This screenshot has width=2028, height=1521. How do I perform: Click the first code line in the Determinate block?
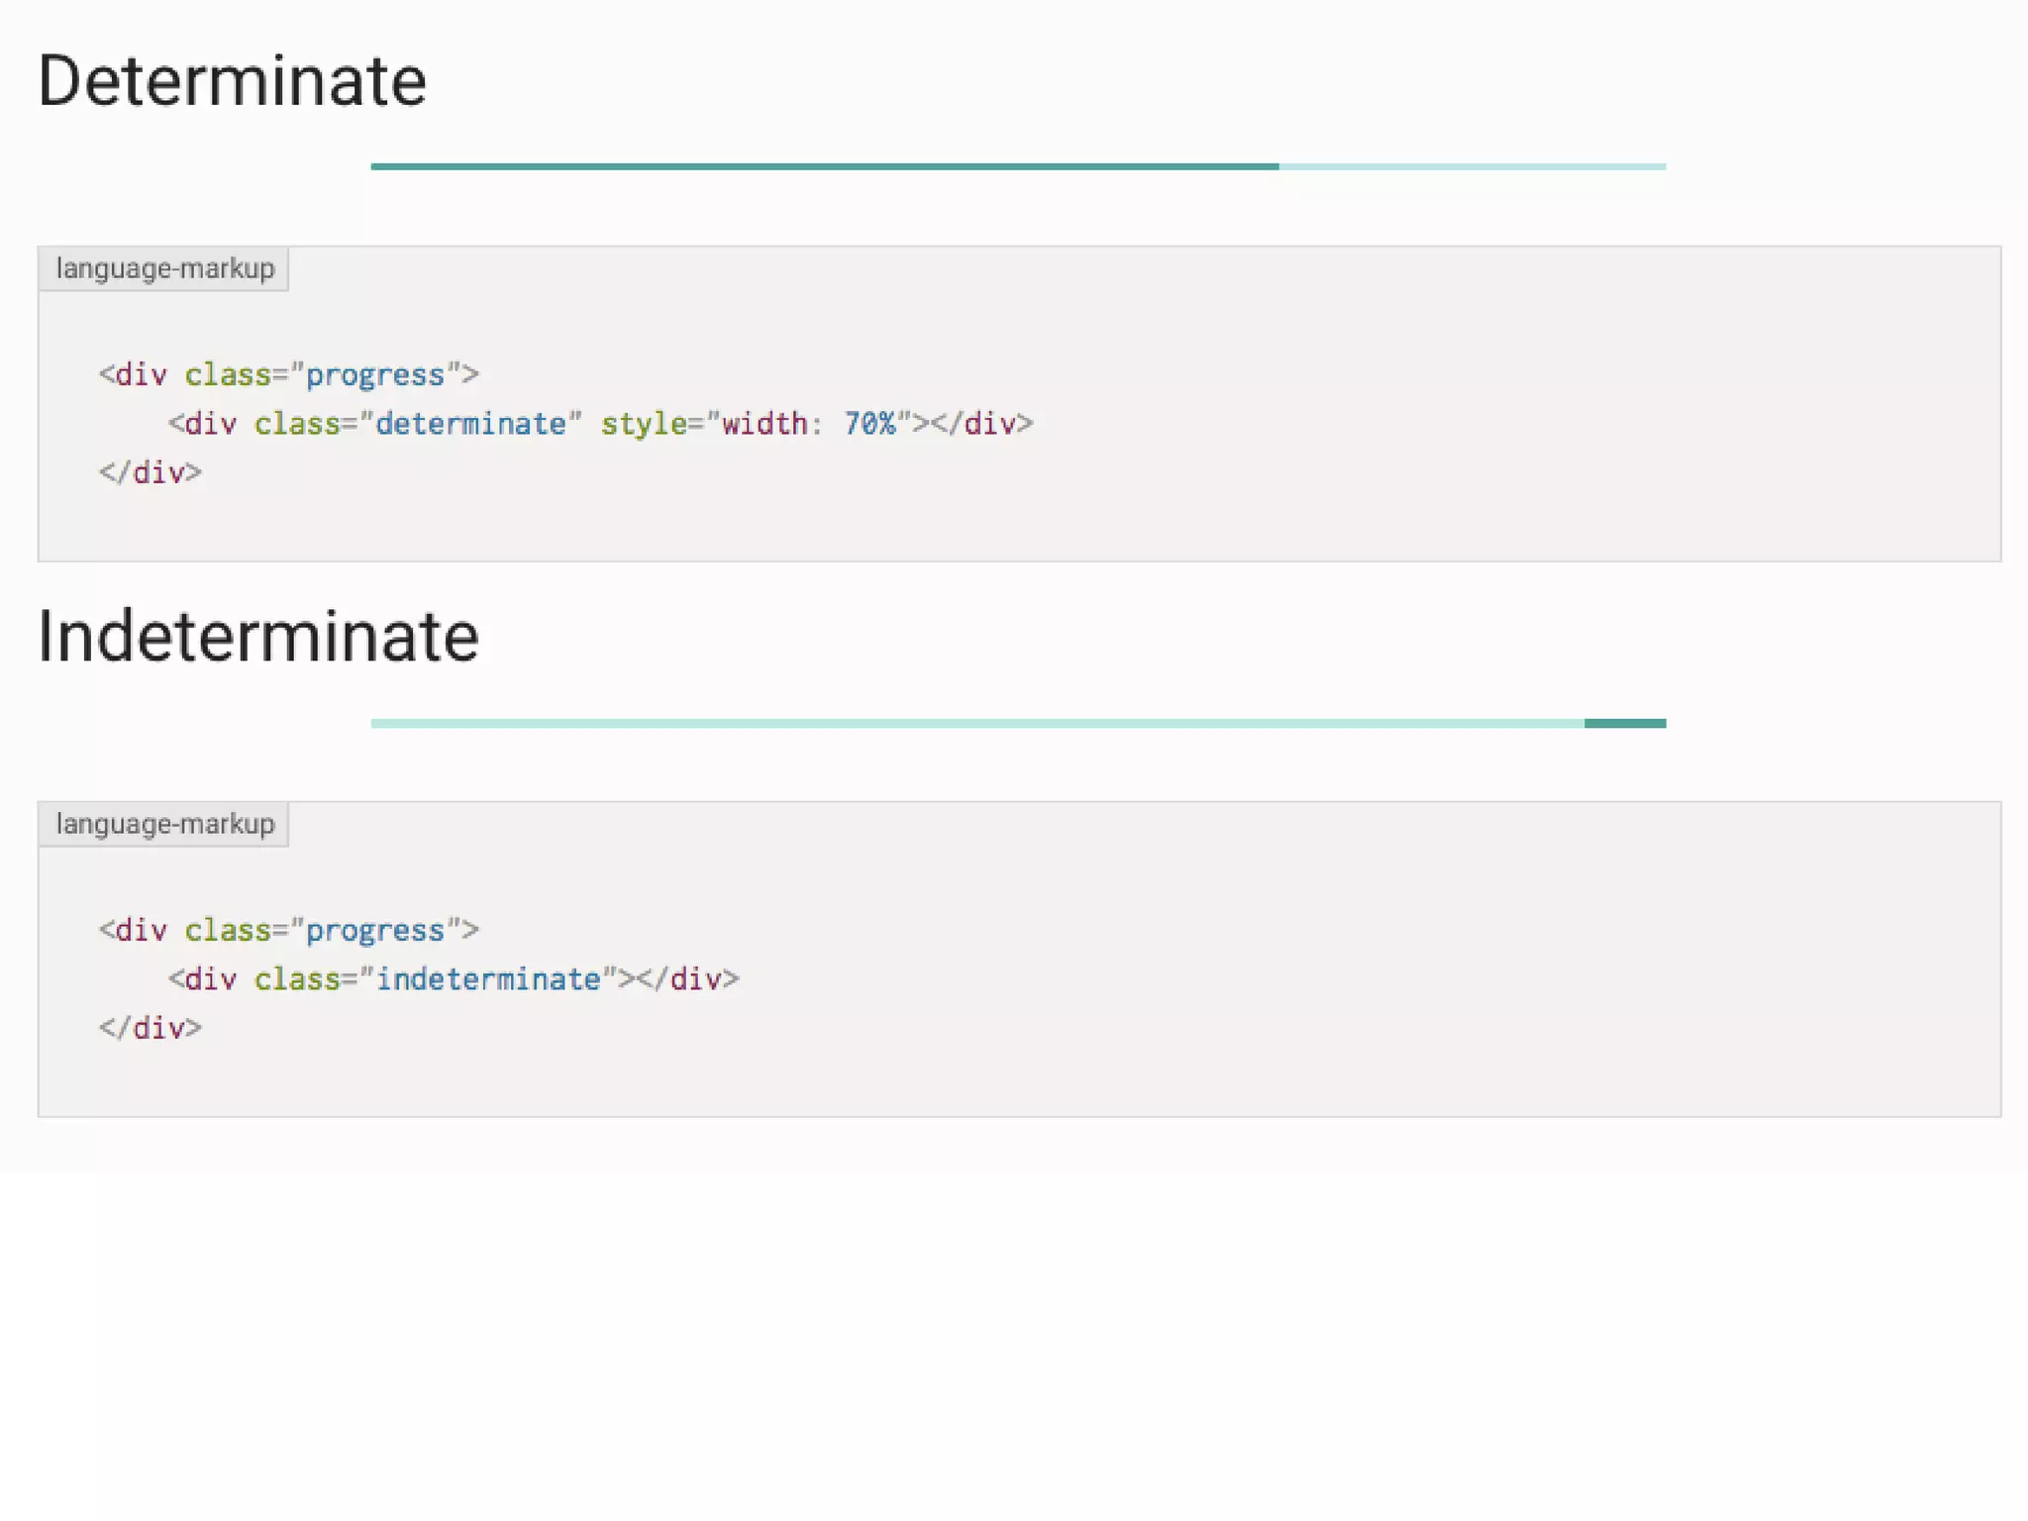(x=288, y=375)
